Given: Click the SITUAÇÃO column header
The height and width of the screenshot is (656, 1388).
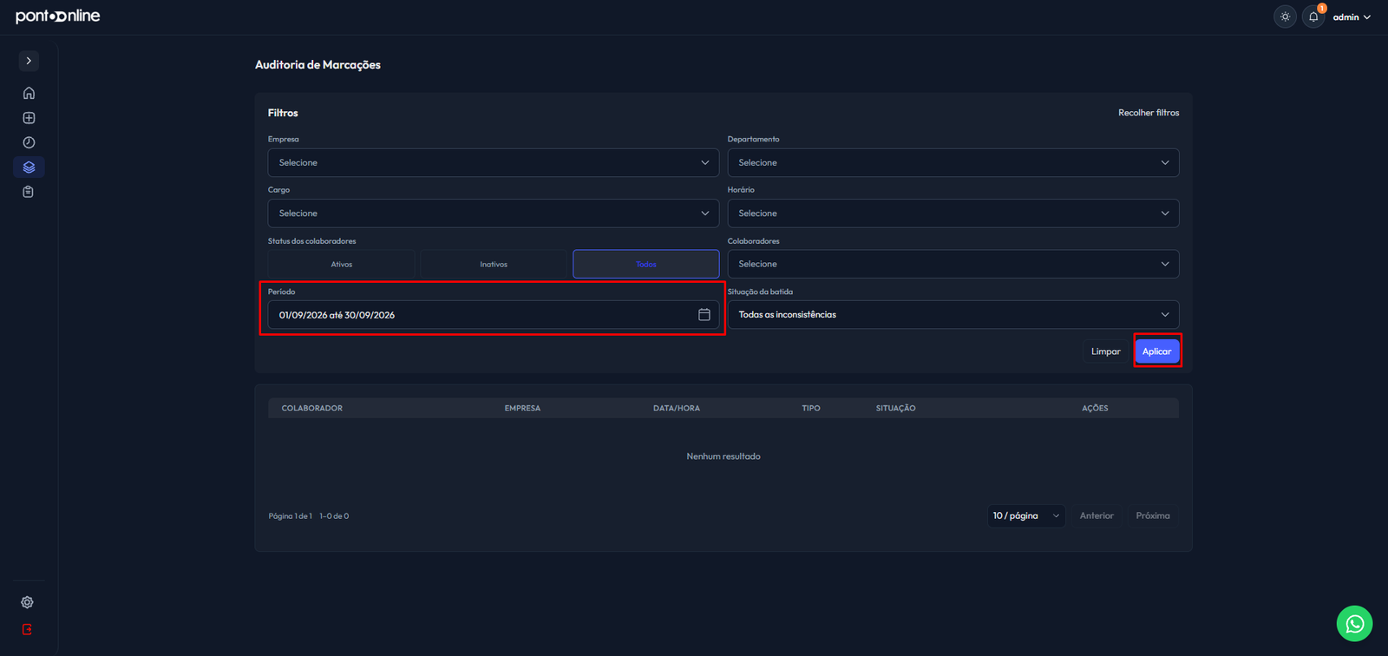Looking at the screenshot, I should [896, 408].
